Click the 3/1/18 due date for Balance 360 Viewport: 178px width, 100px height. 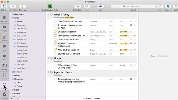click(x=122, y=54)
